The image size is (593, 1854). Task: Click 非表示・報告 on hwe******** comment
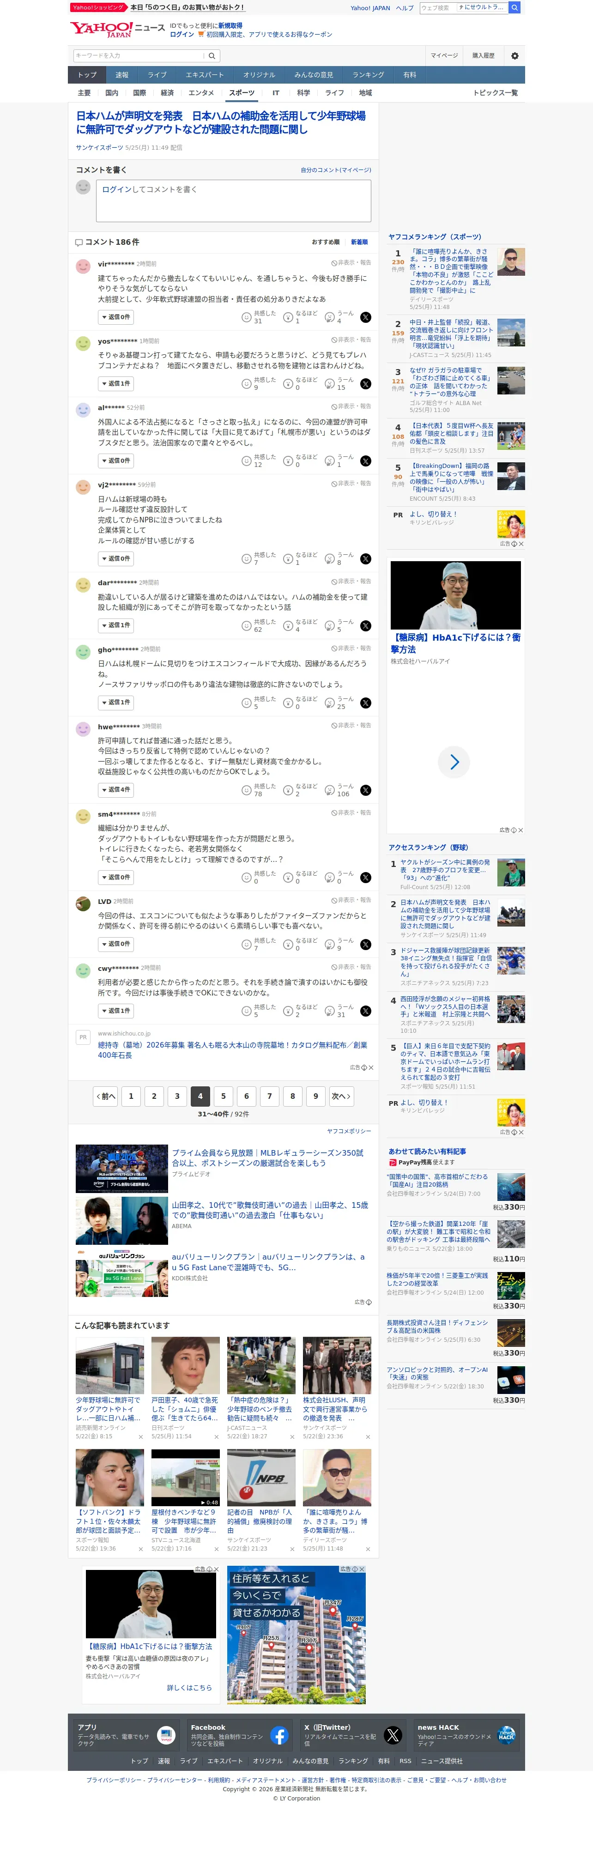(351, 726)
